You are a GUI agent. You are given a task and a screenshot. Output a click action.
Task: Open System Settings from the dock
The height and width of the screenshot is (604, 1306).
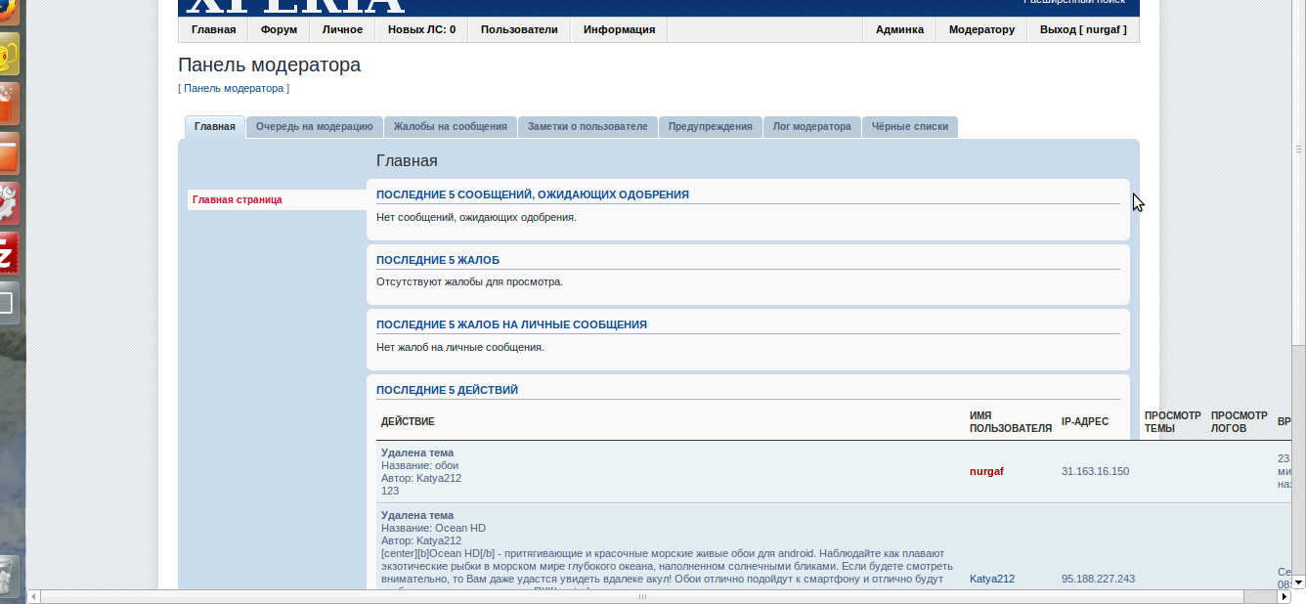[x=8, y=202]
